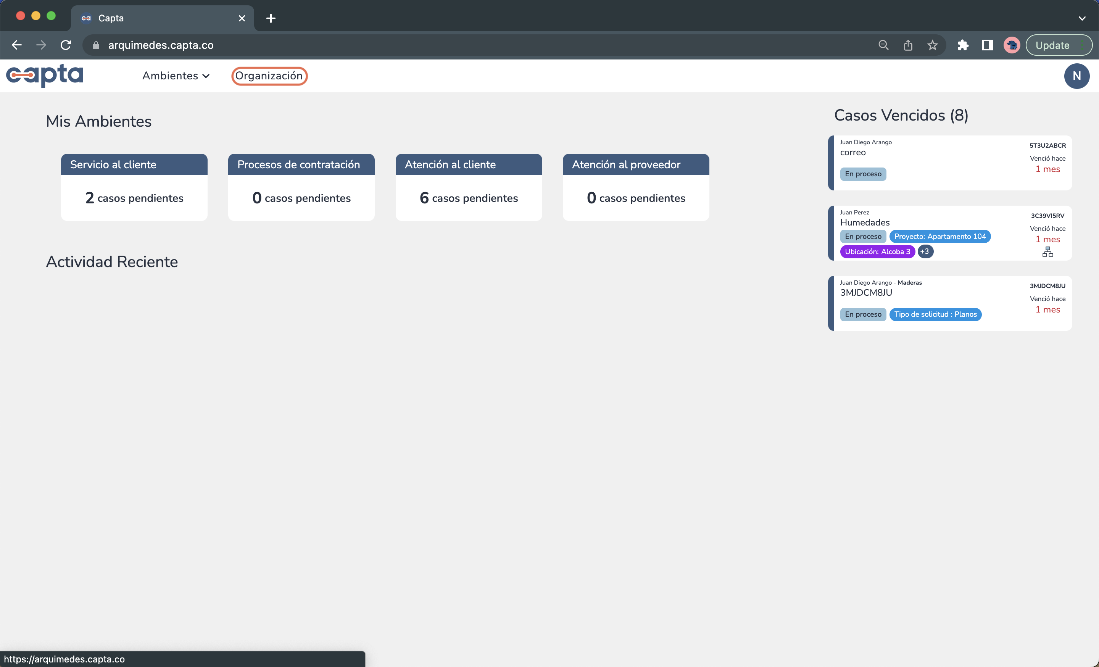
Task: Reload the page with refresh icon
Action: point(66,45)
